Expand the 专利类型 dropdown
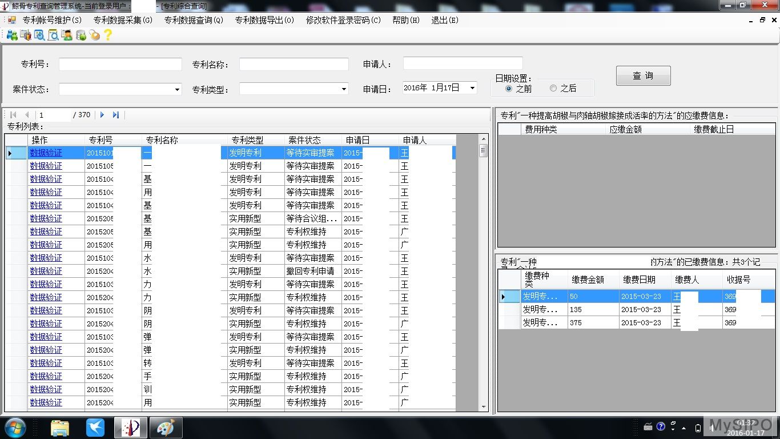The height and width of the screenshot is (439, 780). [344, 89]
